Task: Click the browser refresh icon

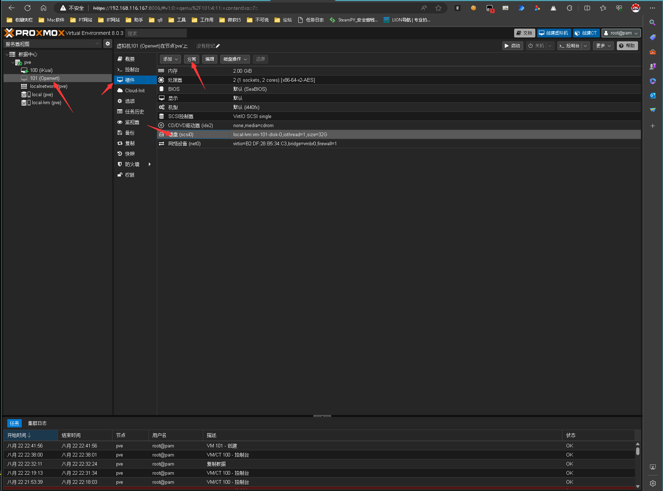Action: click(x=28, y=8)
